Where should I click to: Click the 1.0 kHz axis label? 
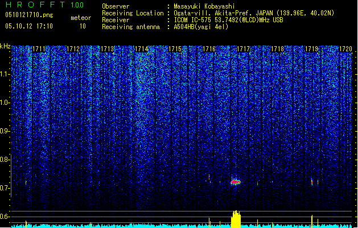point(5,103)
